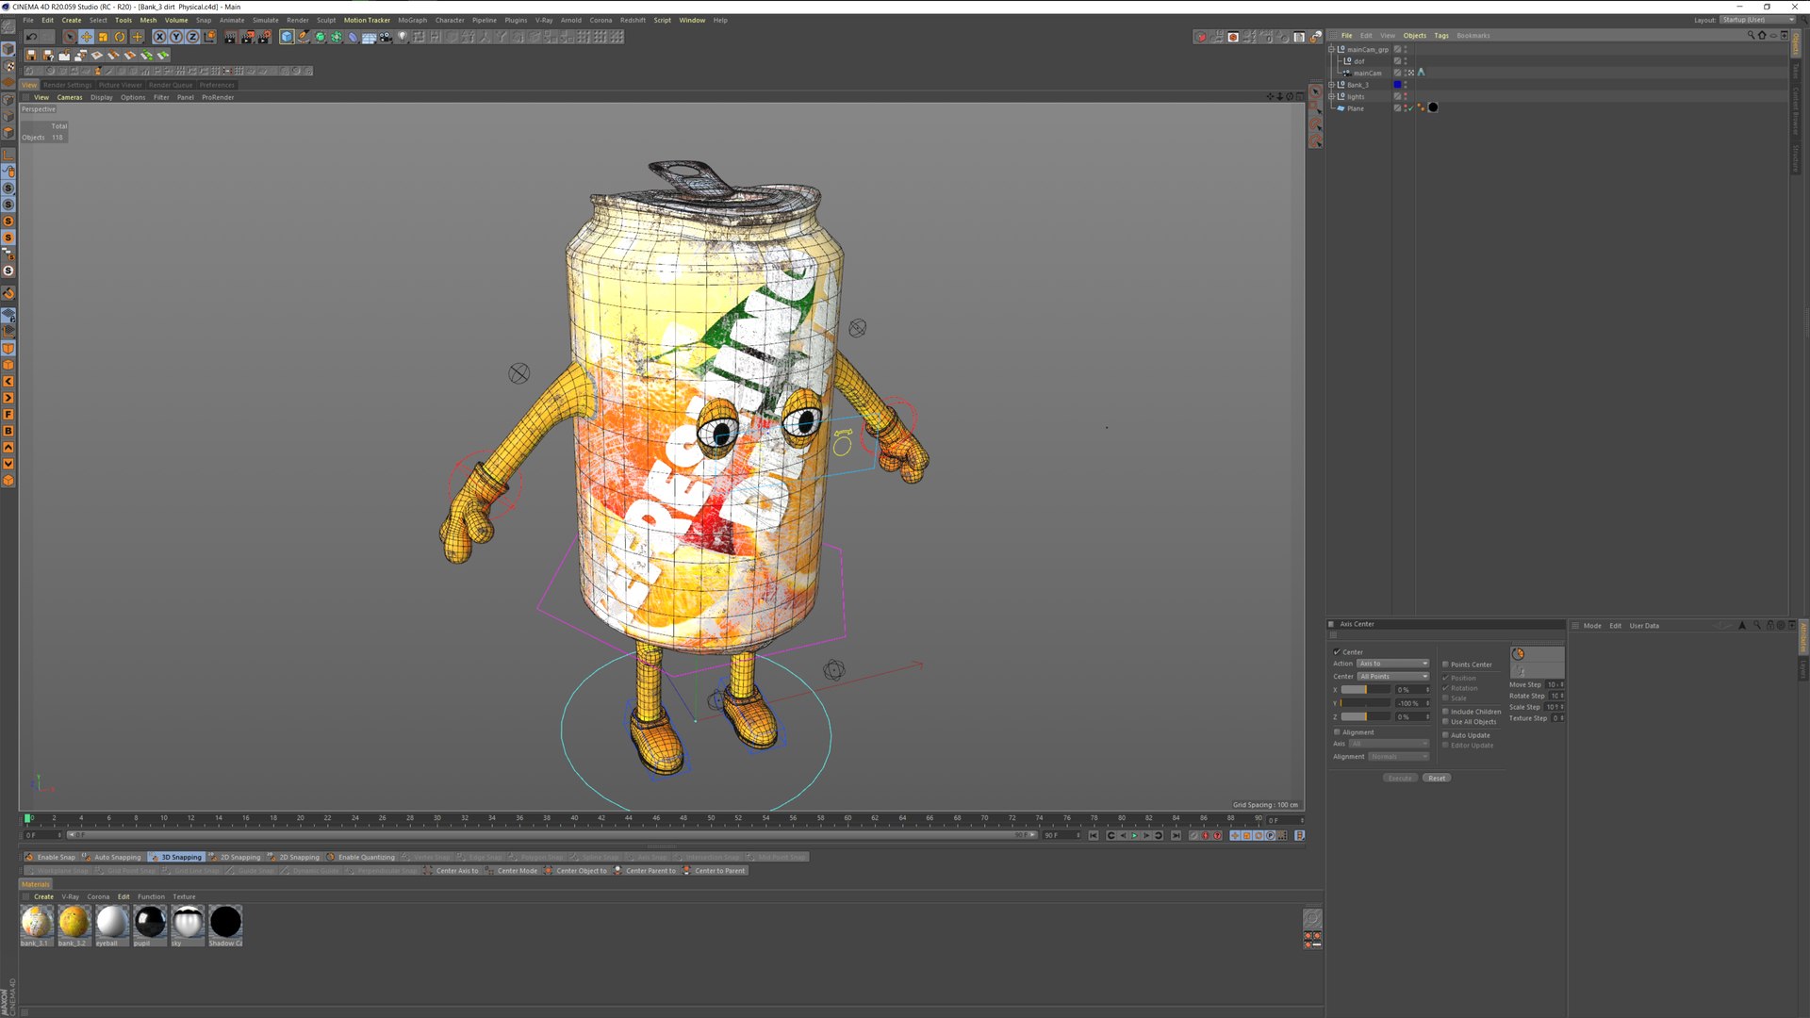Activate the Move tool
Image resolution: width=1810 pixels, height=1018 pixels.
tap(87, 37)
